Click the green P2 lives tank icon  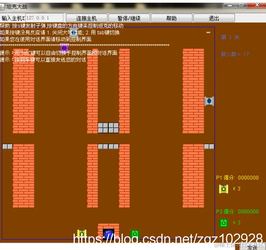click(x=224, y=223)
